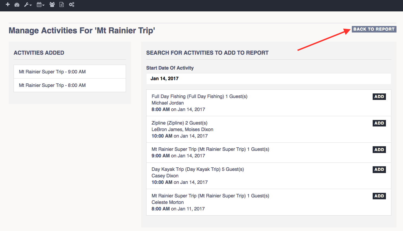403x231 pixels.
Task: Select the wrench tools icon
Action: pos(26,4)
